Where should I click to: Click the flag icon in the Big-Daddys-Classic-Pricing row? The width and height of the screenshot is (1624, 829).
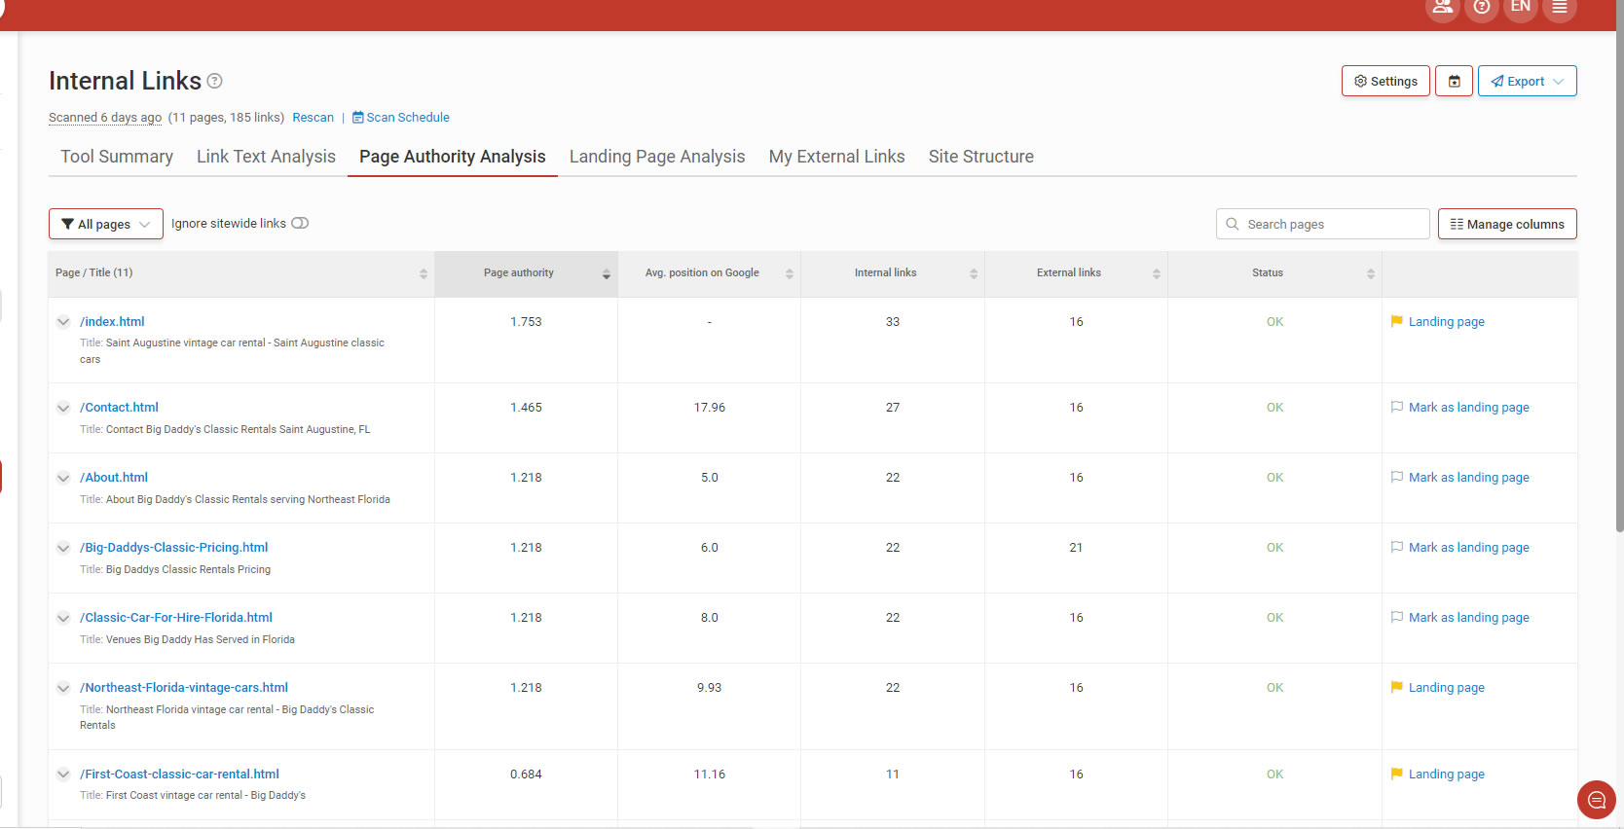(x=1397, y=548)
